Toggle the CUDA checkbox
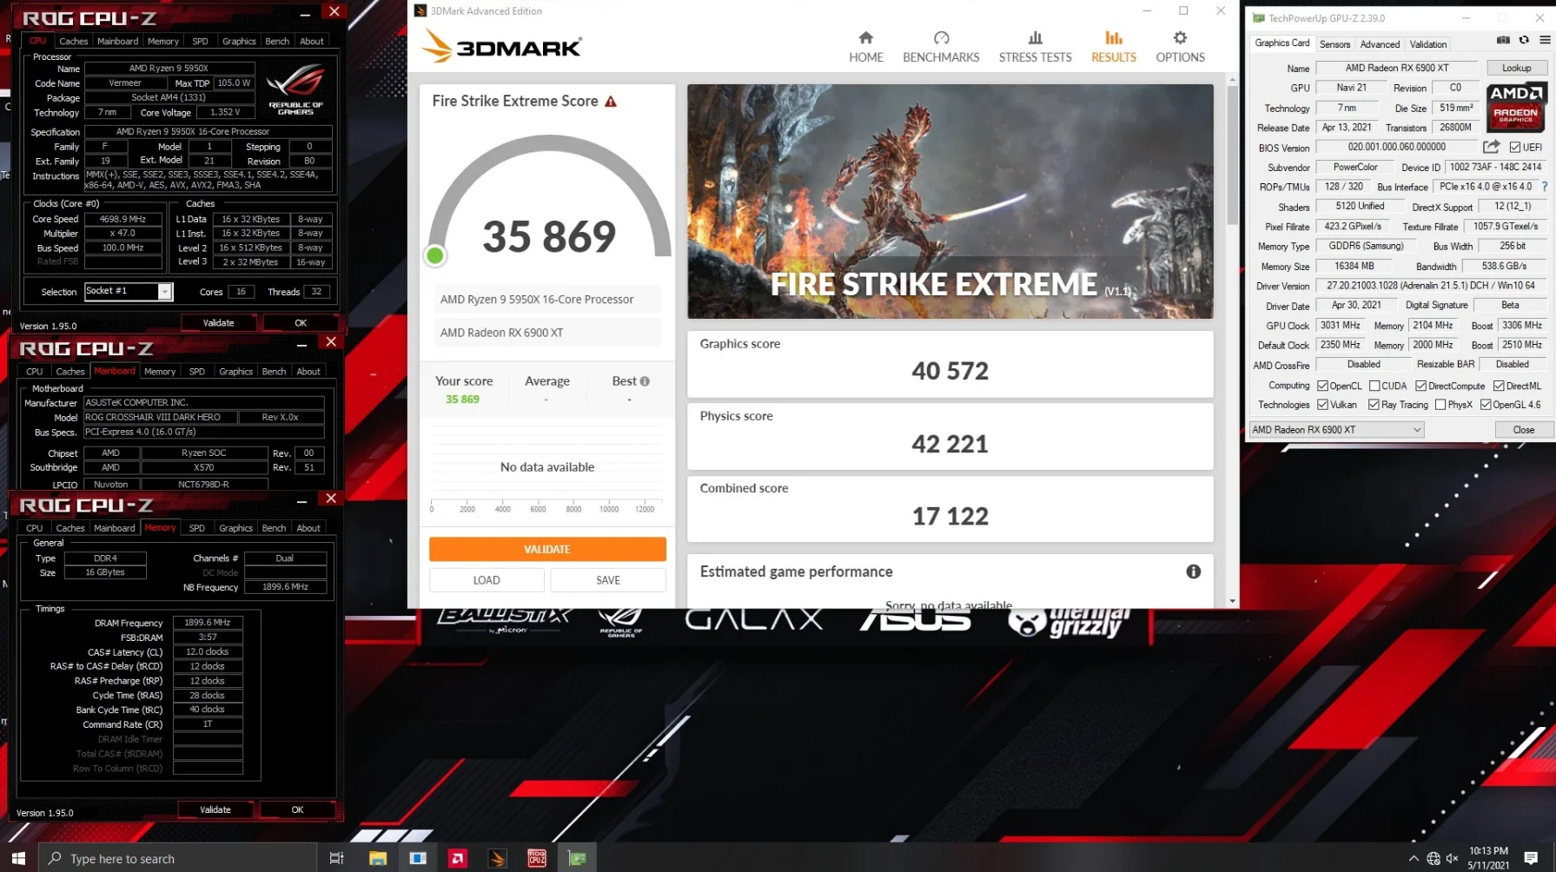The image size is (1556, 872). [1374, 386]
